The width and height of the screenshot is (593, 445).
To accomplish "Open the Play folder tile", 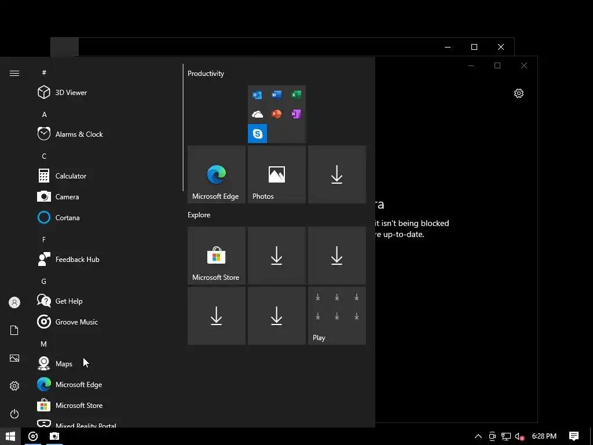I will point(336,316).
